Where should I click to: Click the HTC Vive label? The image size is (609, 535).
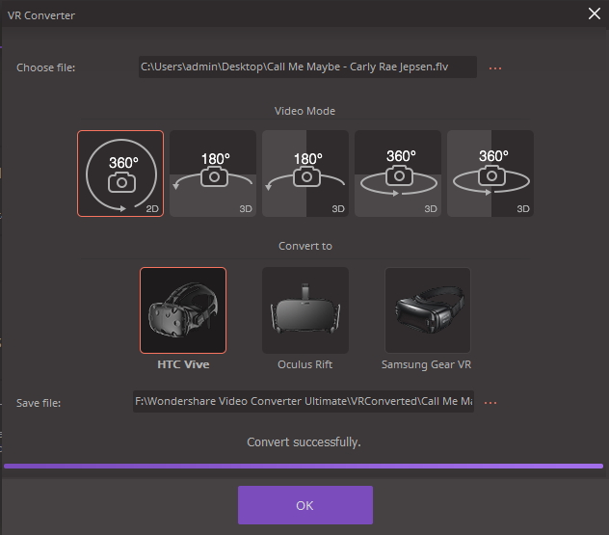(x=183, y=364)
